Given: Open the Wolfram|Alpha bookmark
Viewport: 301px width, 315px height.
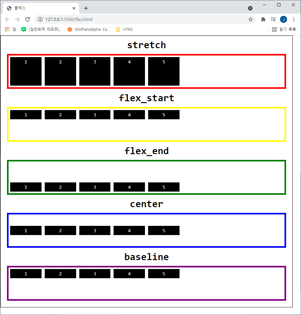Looking at the screenshot, I should [x=89, y=29].
